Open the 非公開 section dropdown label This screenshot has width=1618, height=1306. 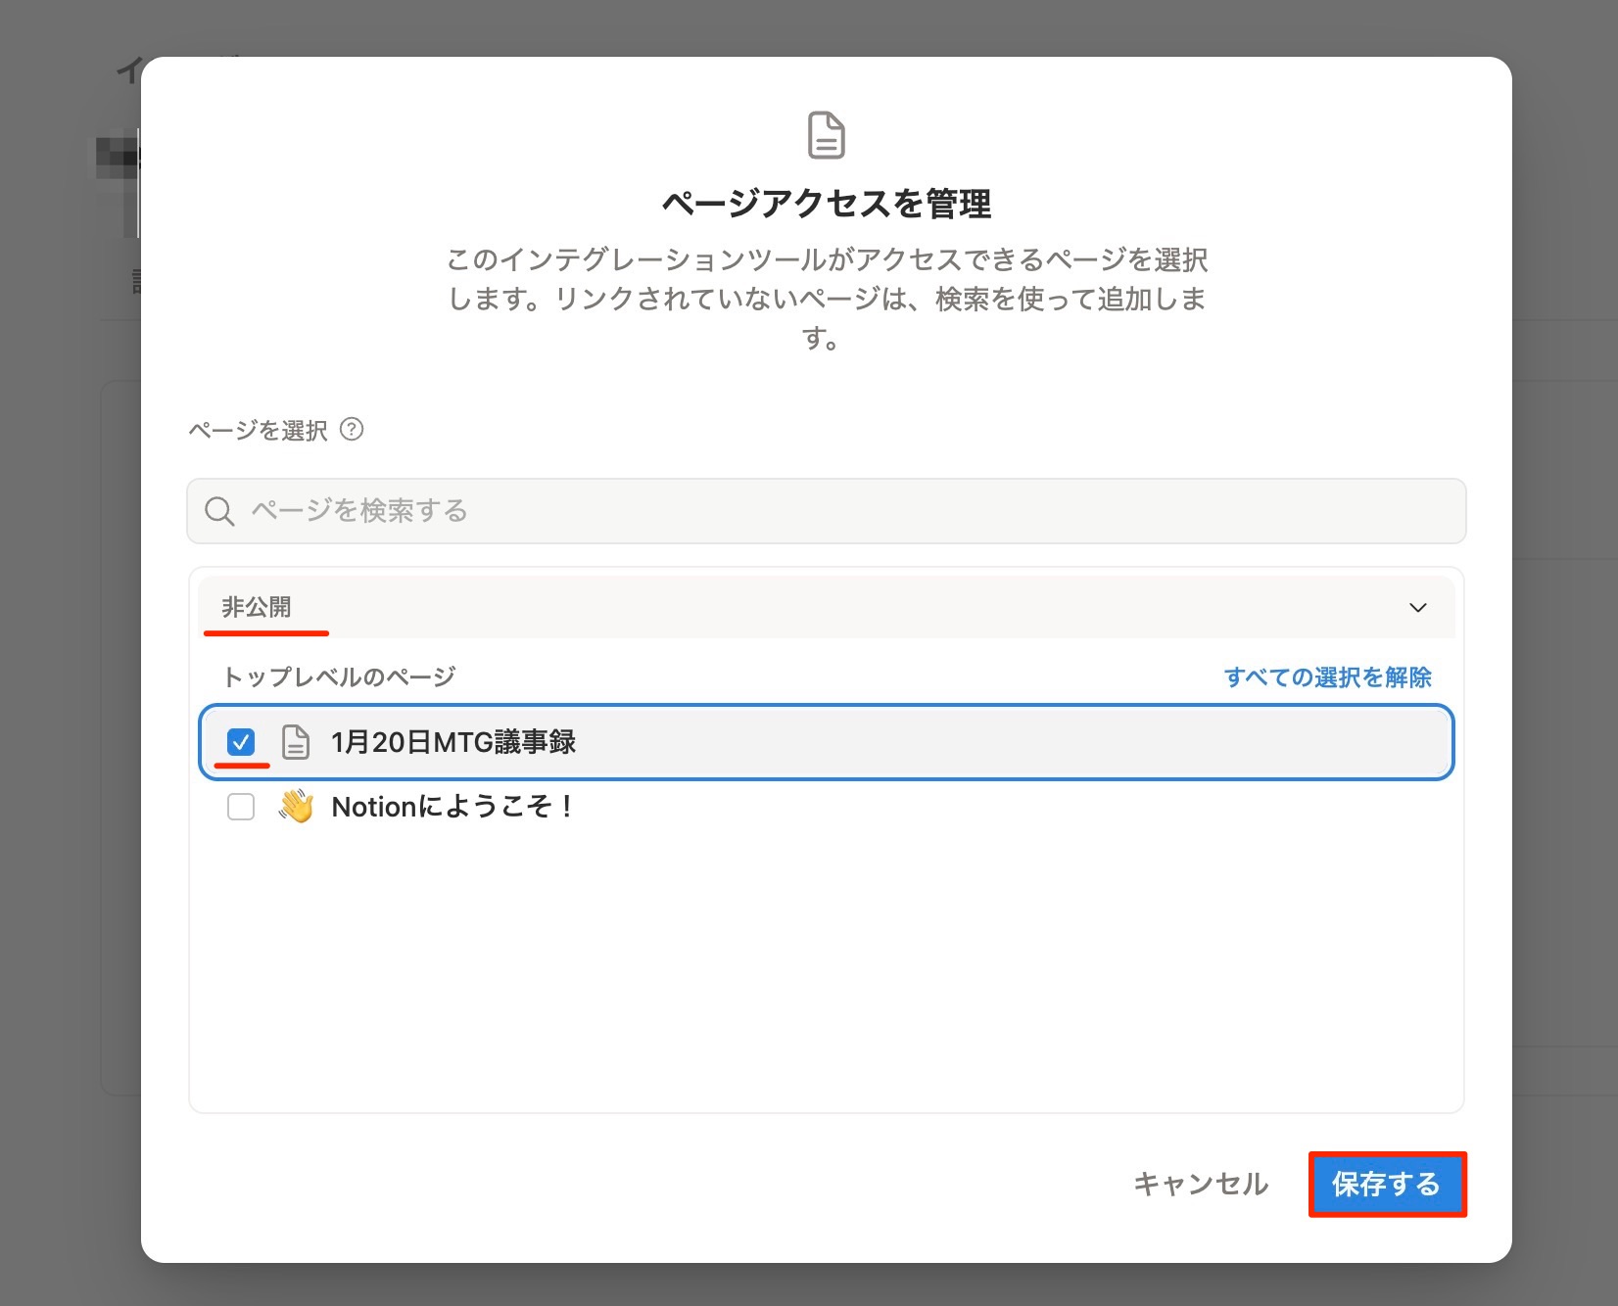[257, 608]
